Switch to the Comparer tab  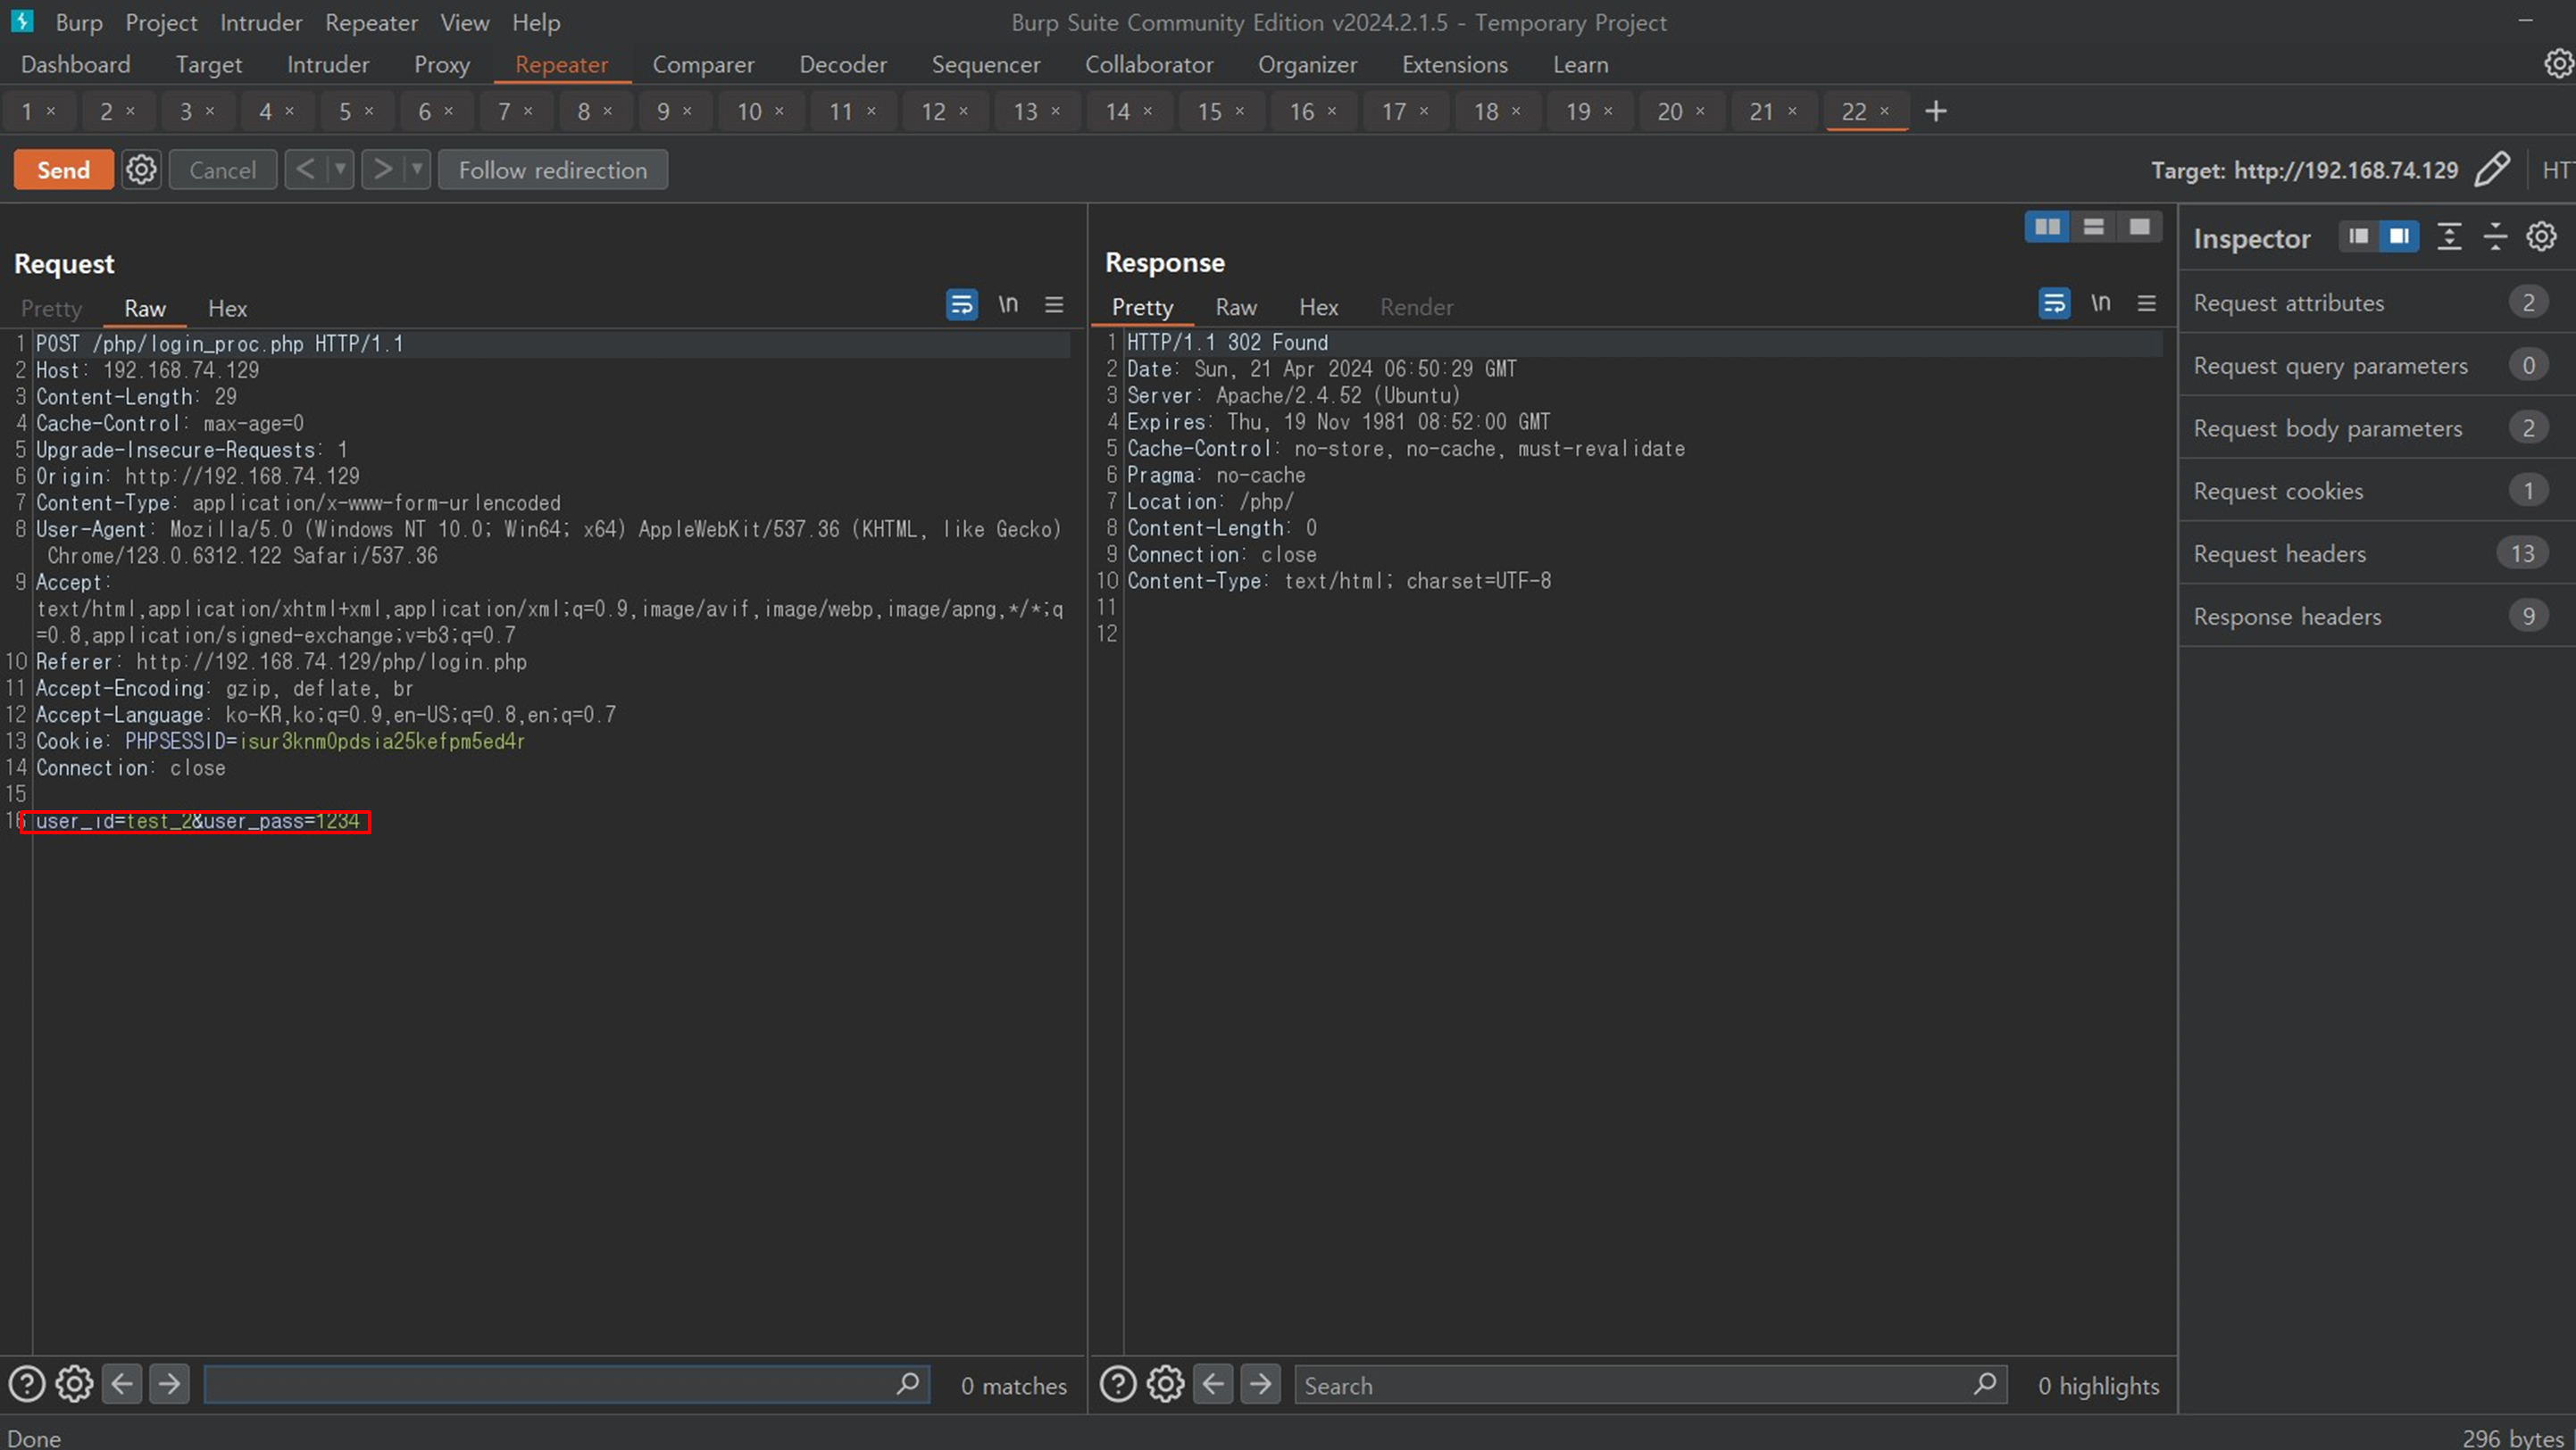point(703,65)
